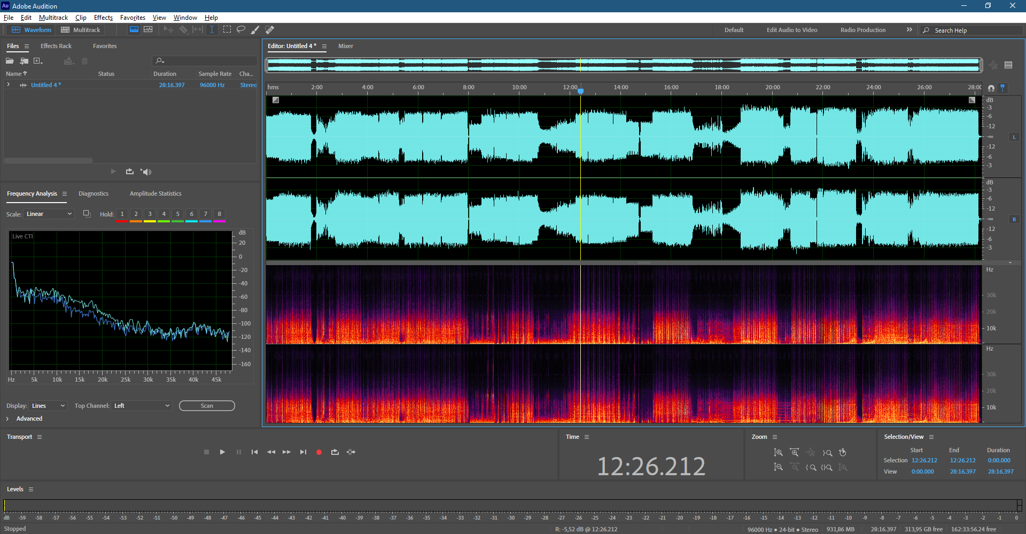Viewport: 1026px width, 534px height.
Task: Open the Scale Linear dropdown
Action: coord(49,214)
